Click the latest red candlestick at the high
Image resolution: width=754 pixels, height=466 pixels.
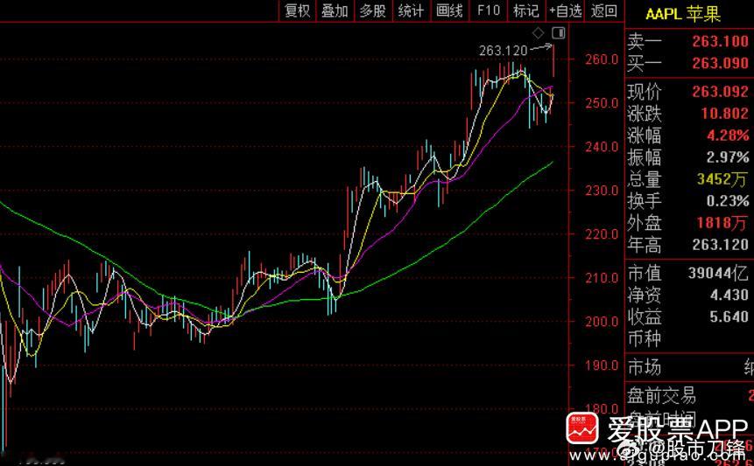tap(554, 61)
